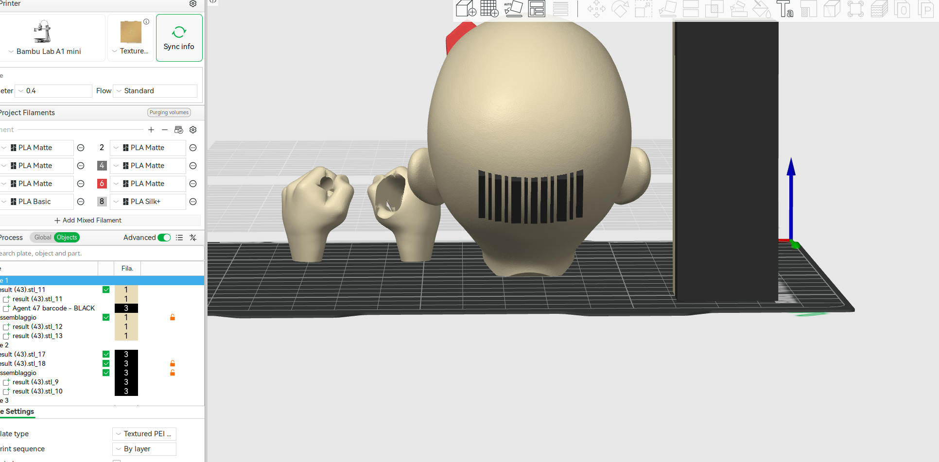939x462 pixels.
Task: Open the By layer print sequence dropdown
Action: 144,449
